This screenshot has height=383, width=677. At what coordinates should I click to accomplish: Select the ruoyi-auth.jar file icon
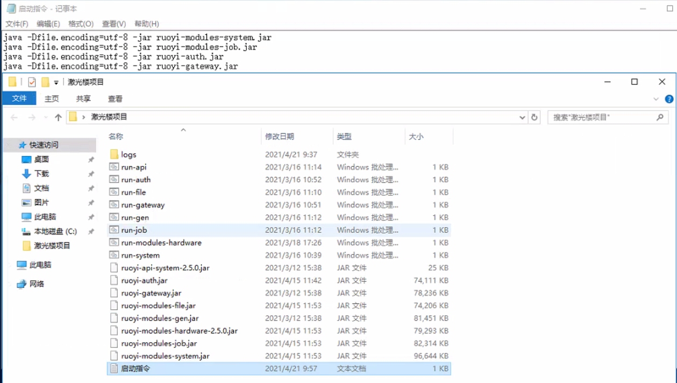[x=114, y=280]
